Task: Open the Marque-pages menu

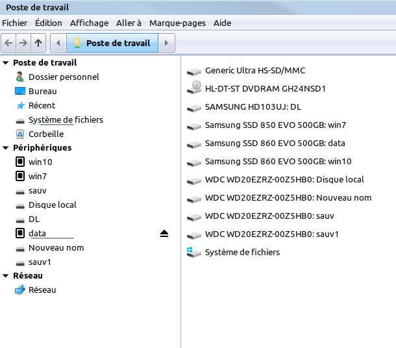Action: (177, 23)
